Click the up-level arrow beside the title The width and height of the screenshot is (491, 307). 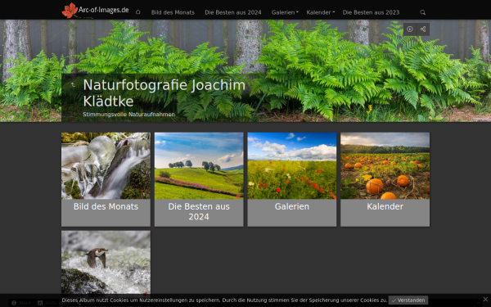point(73,85)
